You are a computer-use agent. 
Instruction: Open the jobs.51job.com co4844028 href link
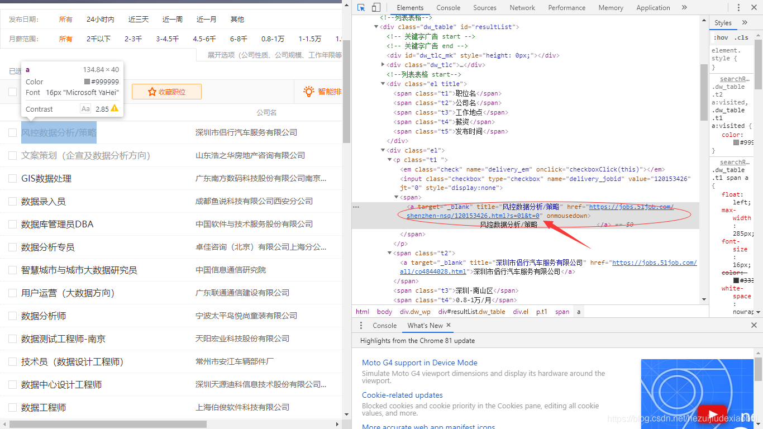point(654,263)
